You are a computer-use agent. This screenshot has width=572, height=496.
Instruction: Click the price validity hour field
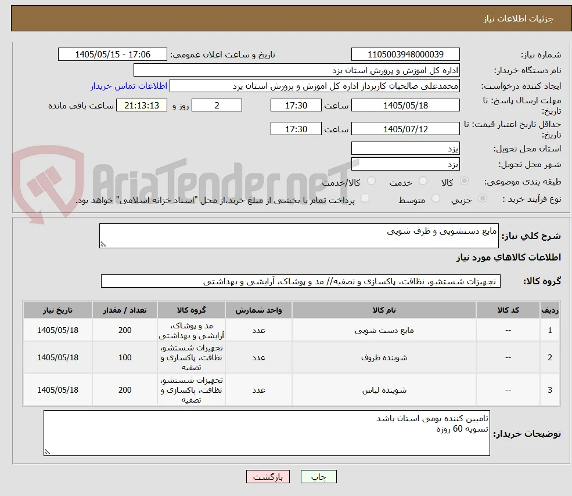click(x=296, y=129)
